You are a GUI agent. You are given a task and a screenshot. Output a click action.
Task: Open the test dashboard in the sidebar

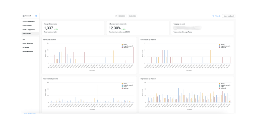pos(24,39)
